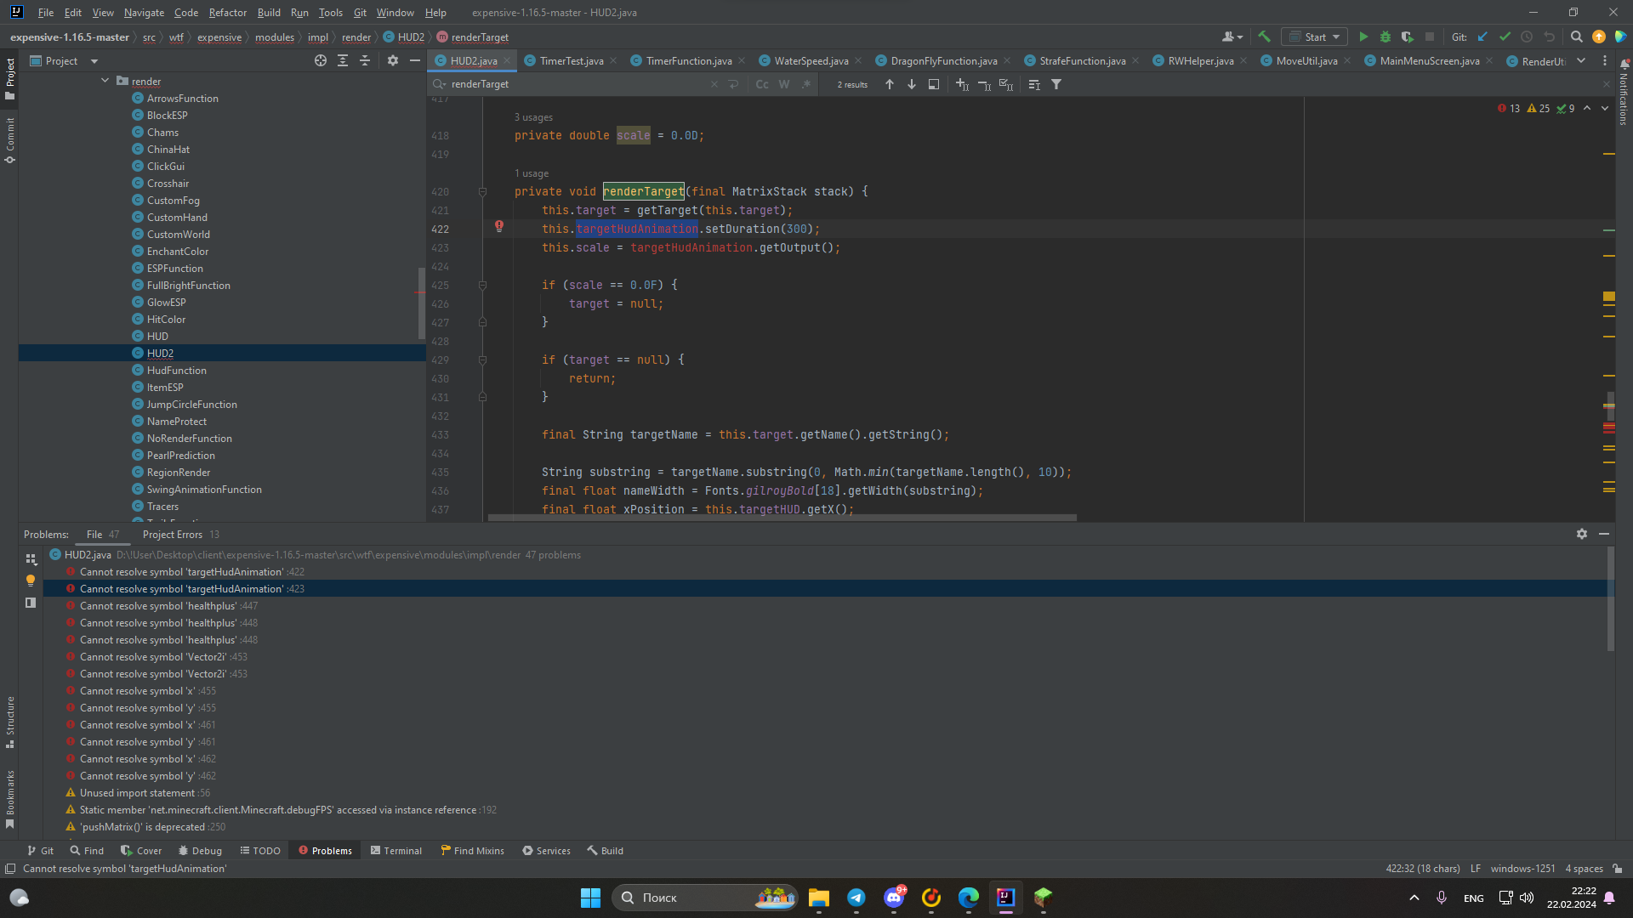Open Telegram from the Windows taskbar
1633x918 pixels.
point(856,898)
